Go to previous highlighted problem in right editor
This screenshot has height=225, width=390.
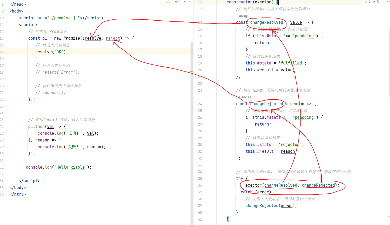[383, 2]
